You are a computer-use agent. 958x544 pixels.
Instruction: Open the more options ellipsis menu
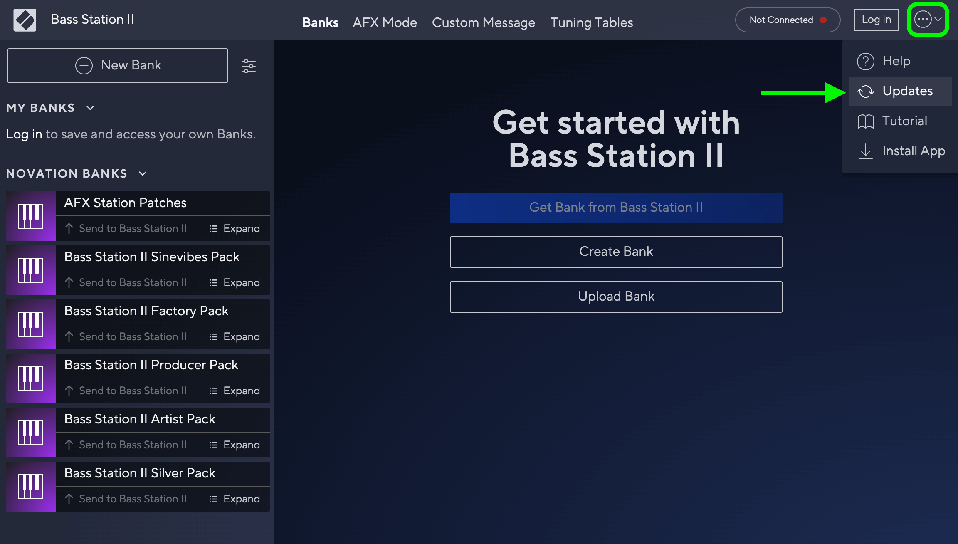point(928,20)
